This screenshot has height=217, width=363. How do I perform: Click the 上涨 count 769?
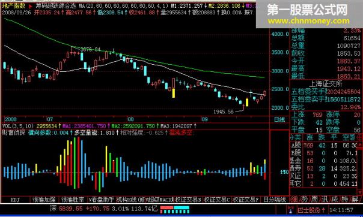(x=317, y=114)
